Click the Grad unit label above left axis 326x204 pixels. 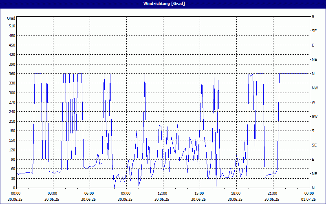11,18
